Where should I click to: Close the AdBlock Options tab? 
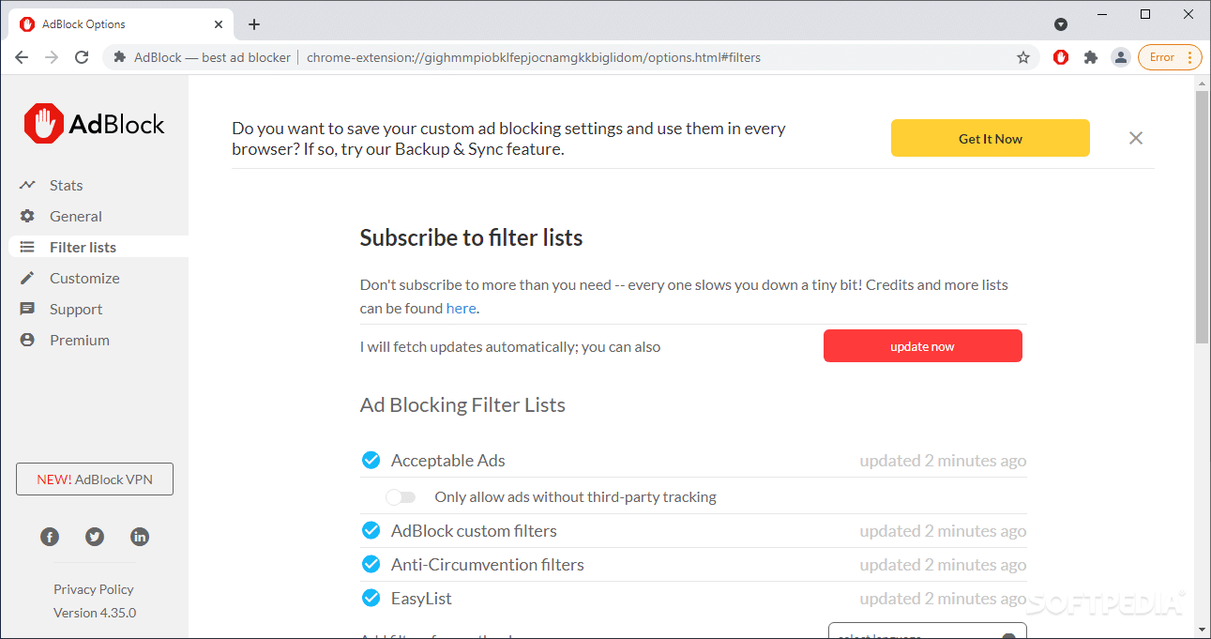219,24
